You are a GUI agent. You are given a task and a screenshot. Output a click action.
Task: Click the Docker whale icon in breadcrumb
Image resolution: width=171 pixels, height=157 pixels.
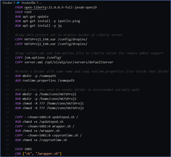(18, 3)
